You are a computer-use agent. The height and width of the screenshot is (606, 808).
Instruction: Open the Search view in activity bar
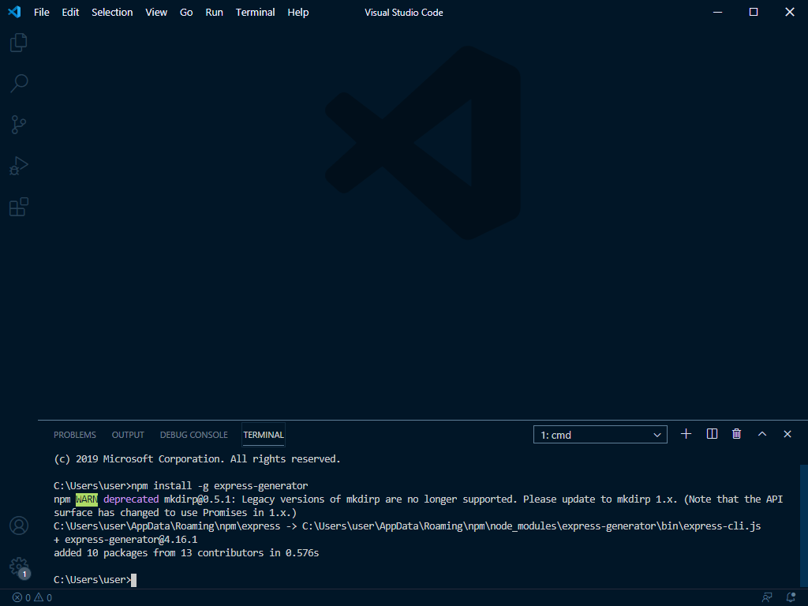[19, 84]
